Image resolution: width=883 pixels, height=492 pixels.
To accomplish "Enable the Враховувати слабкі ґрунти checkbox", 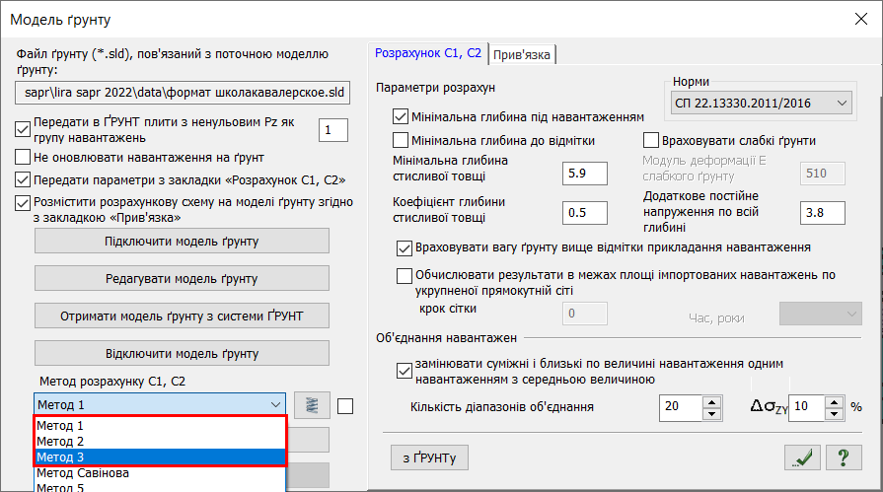I will (651, 140).
